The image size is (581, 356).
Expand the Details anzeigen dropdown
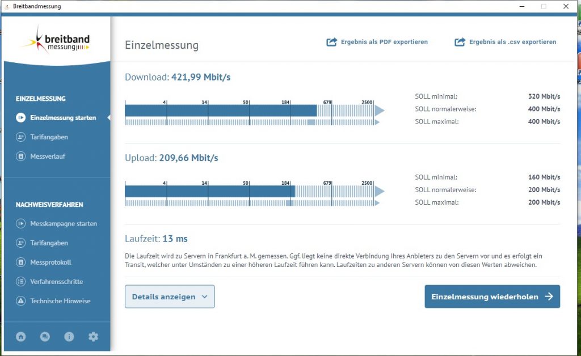(170, 296)
